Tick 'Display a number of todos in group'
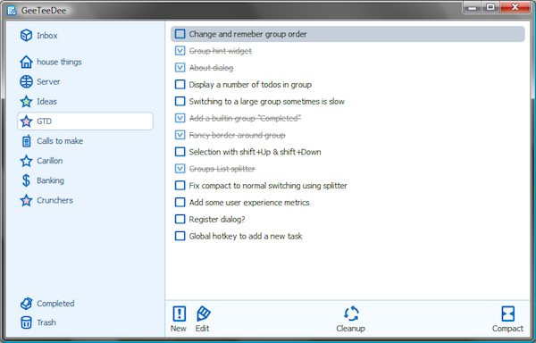Screen dimensions: 536x343 point(180,84)
